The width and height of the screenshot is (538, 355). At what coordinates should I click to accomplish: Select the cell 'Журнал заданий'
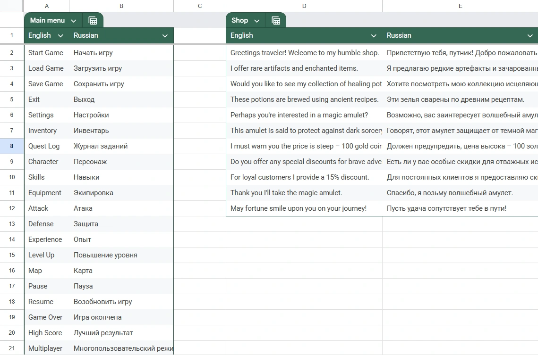(x=121, y=146)
